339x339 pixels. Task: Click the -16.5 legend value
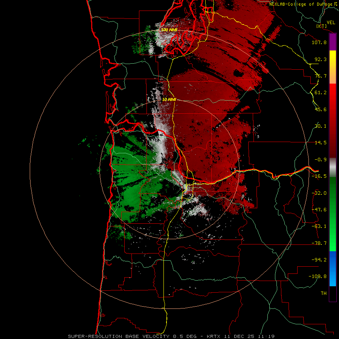pyautogui.click(x=319, y=176)
